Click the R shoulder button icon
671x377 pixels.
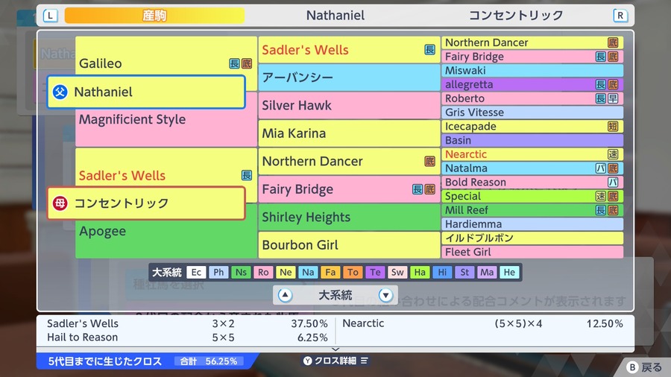coord(620,16)
